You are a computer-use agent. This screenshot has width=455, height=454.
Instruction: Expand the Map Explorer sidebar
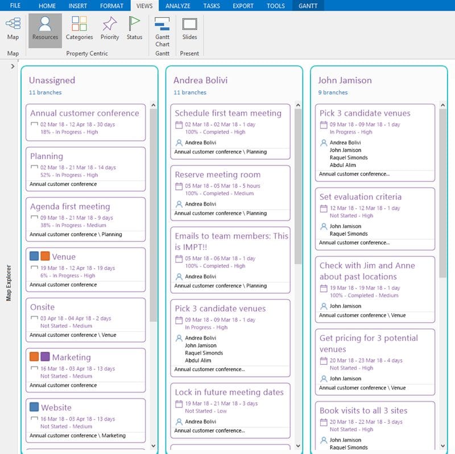11,65
